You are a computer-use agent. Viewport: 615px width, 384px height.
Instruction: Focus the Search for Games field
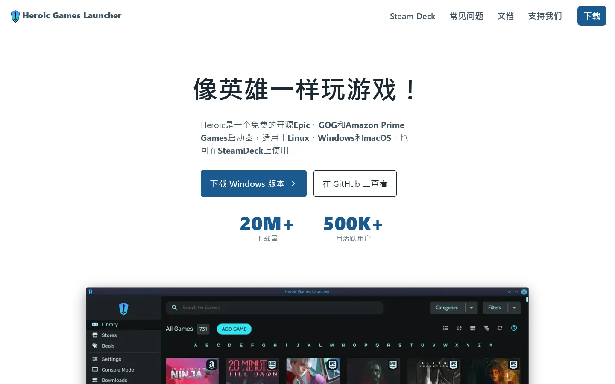275,308
